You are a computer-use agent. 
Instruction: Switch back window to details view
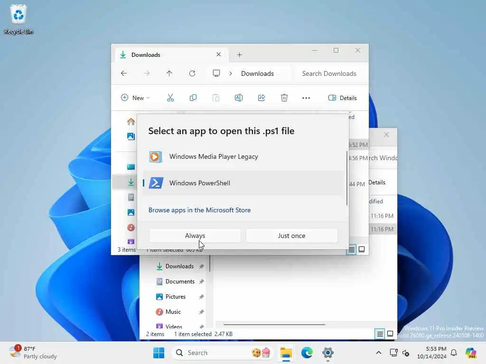(380, 334)
